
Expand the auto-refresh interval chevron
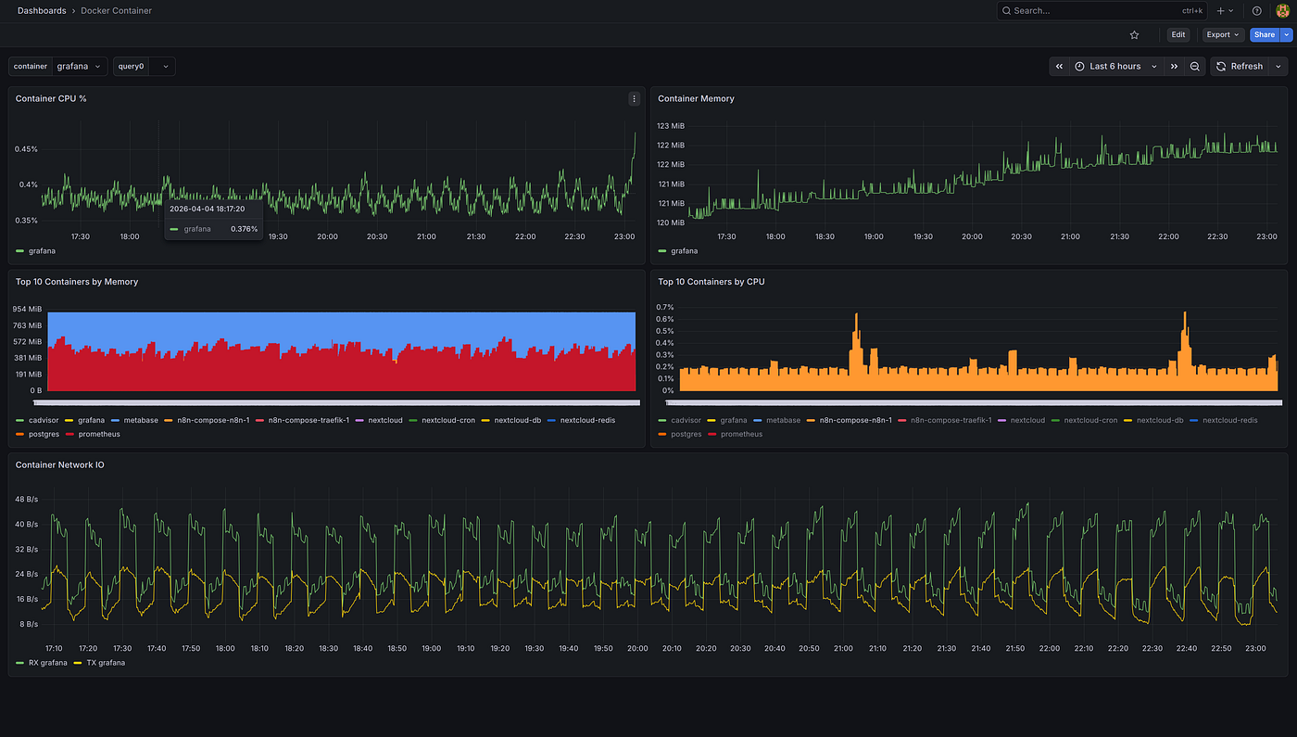coord(1278,67)
